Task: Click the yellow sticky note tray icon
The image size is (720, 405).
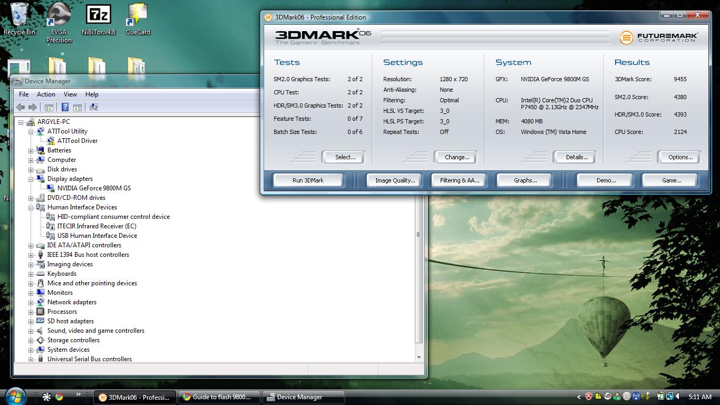Action: pyautogui.click(x=598, y=397)
